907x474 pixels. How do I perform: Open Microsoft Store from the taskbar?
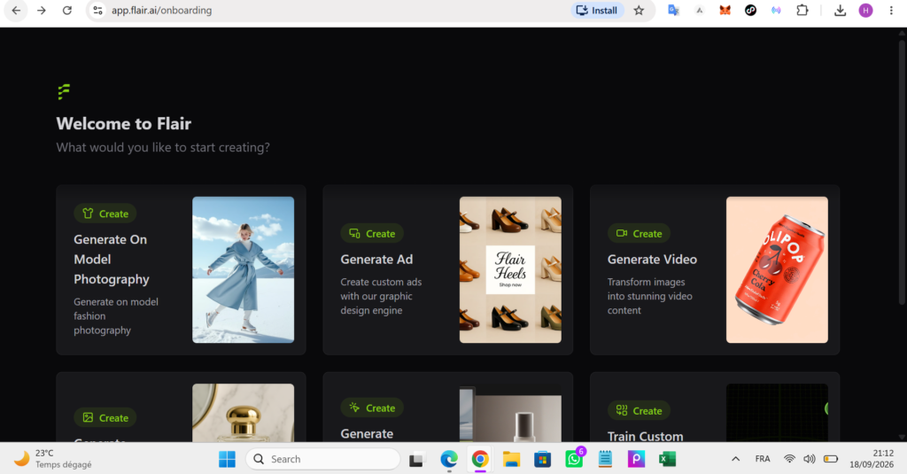tap(543, 459)
